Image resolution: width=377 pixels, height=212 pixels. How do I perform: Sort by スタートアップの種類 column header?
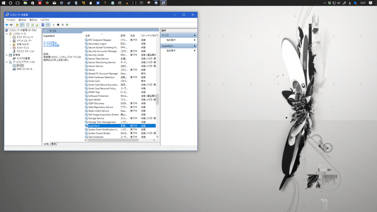coord(148,36)
